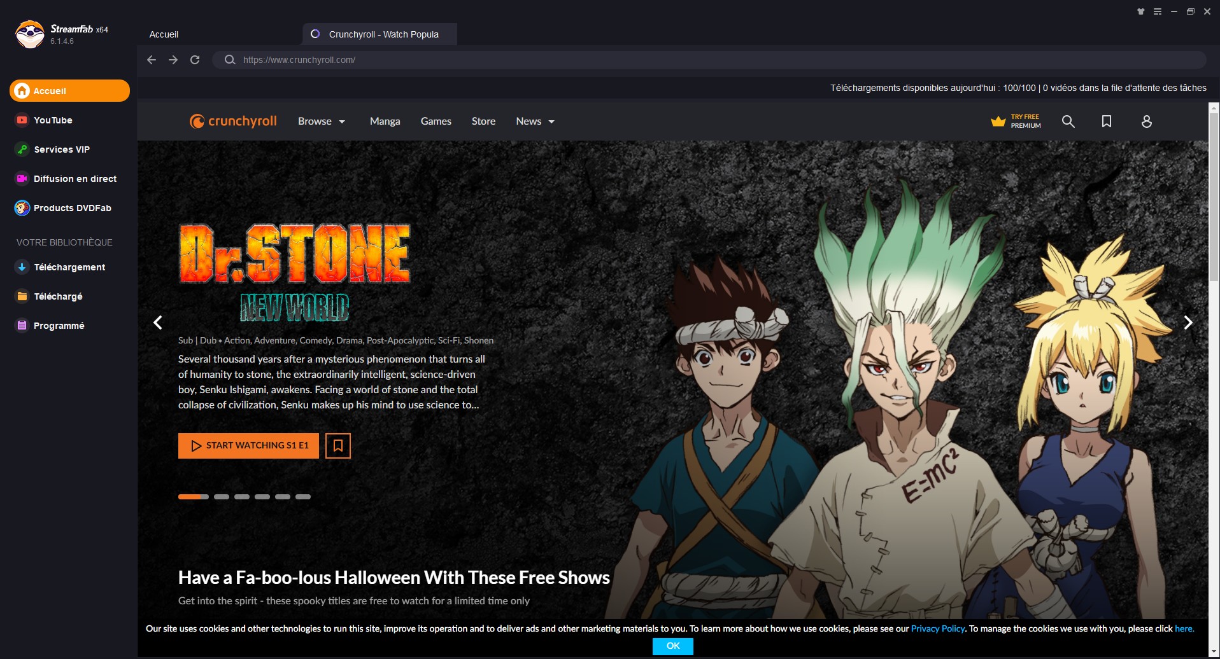Click the Dr. Stone New World logo

[294, 272]
